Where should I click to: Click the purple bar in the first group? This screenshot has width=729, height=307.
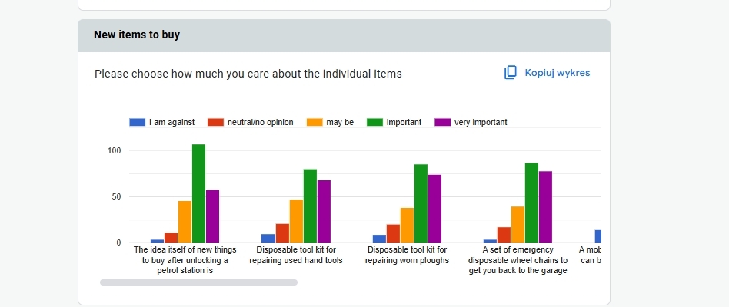coord(212,216)
